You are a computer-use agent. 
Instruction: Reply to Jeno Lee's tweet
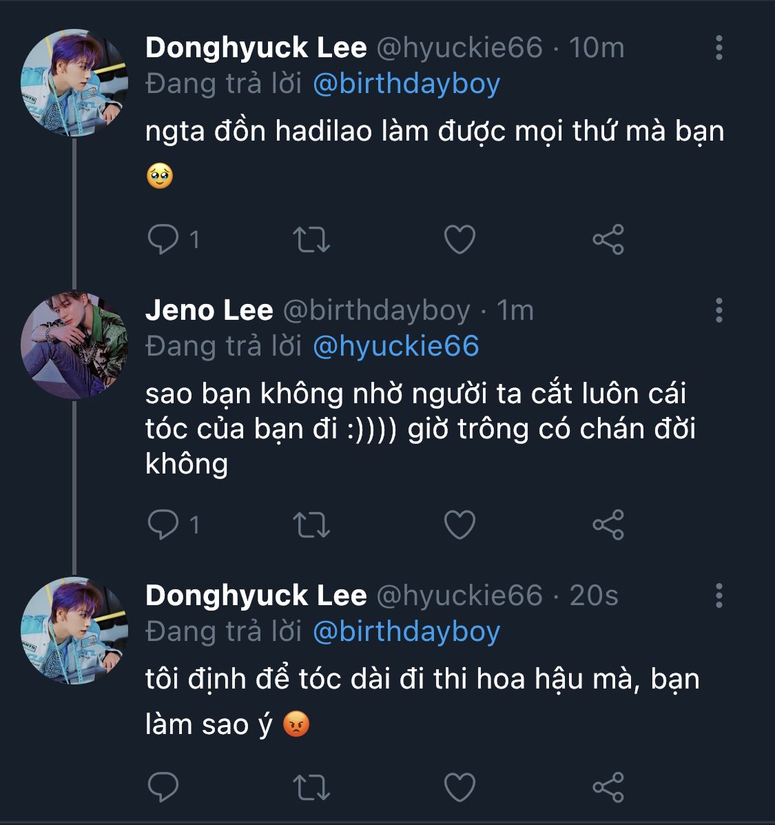coord(163,525)
